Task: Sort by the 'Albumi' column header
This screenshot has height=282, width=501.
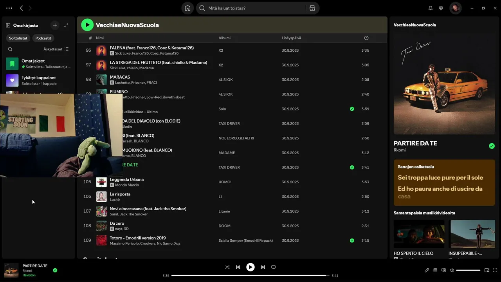Action: click(224, 38)
